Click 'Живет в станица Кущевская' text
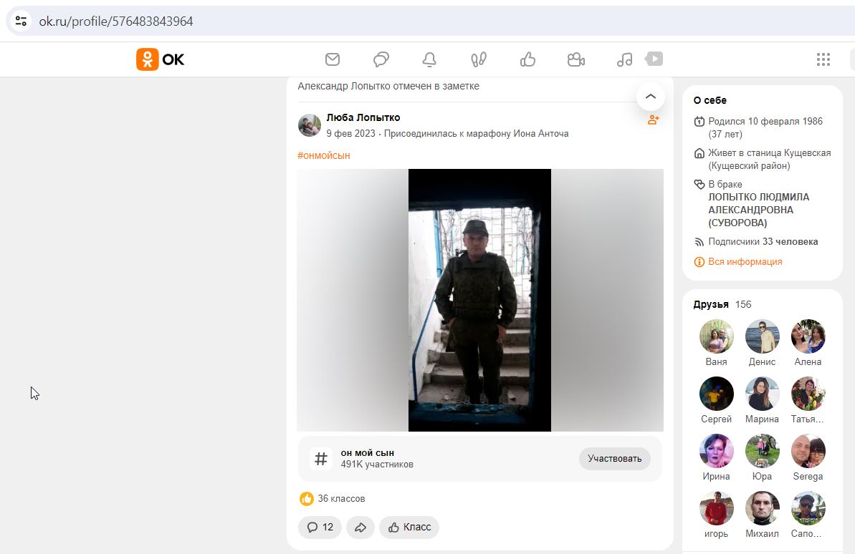855x554 pixels. tap(770, 153)
